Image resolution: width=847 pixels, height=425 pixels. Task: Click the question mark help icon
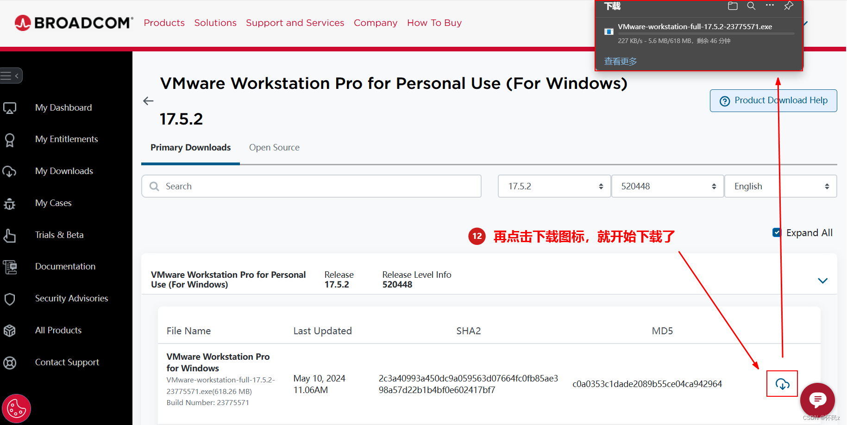(725, 101)
